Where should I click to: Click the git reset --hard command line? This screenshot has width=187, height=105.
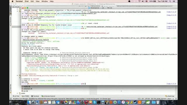click(91, 23)
